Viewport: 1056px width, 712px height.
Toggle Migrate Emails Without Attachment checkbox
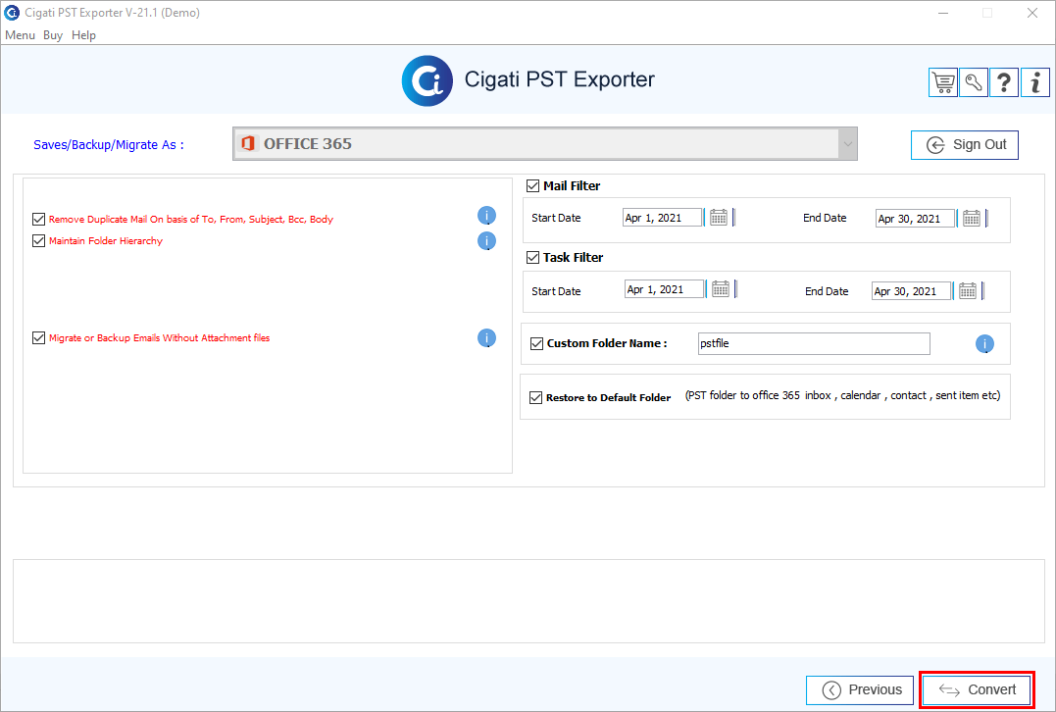coord(38,337)
